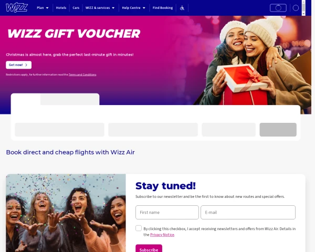Image resolution: width=315 pixels, height=252 pixels.
Task: Click the chevron arrow in Get now! button
Action: tap(26, 65)
